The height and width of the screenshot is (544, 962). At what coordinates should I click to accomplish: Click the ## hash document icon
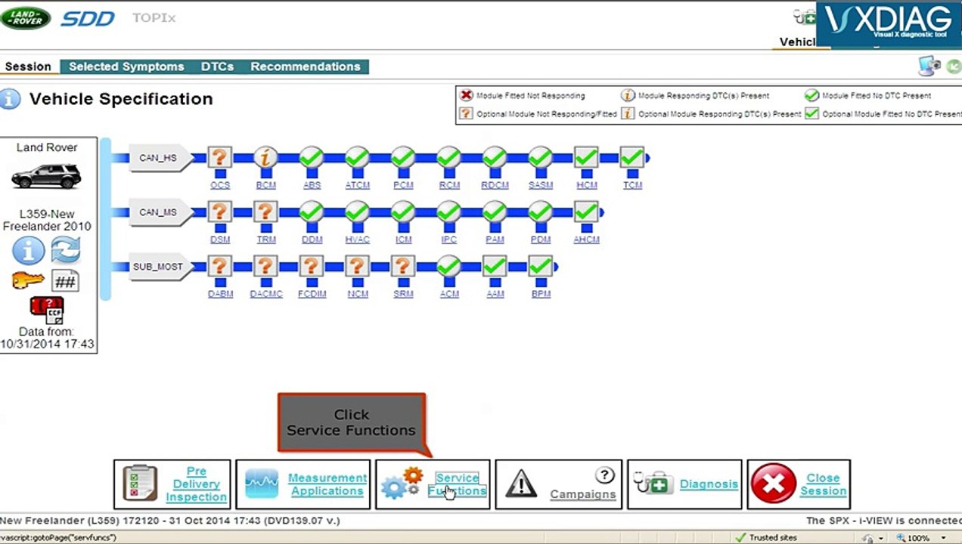click(65, 282)
